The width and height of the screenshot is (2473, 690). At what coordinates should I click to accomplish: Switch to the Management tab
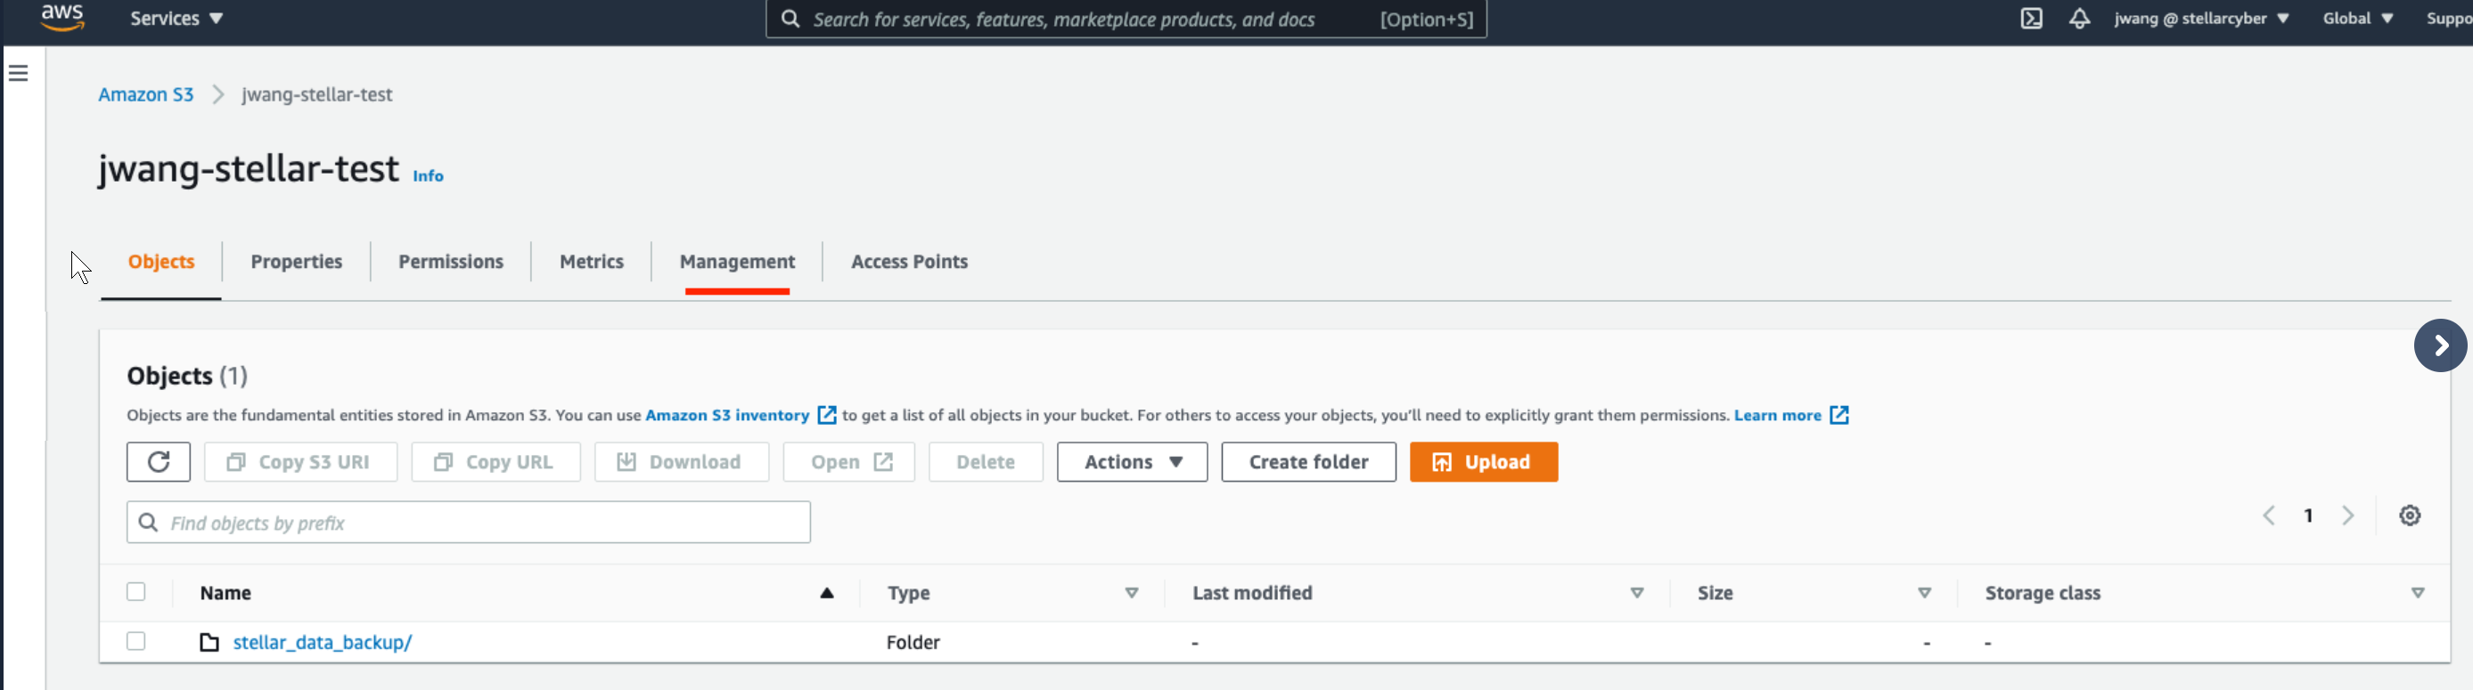click(736, 262)
